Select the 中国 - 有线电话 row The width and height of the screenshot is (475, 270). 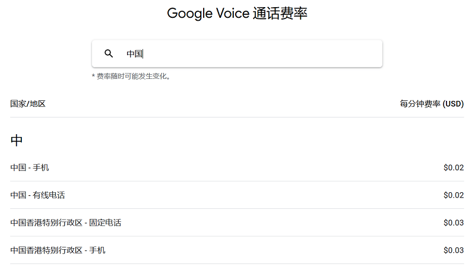237,195
